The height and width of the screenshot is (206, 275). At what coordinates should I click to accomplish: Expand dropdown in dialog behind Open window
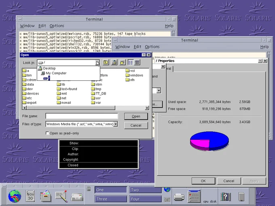click(159, 90)
